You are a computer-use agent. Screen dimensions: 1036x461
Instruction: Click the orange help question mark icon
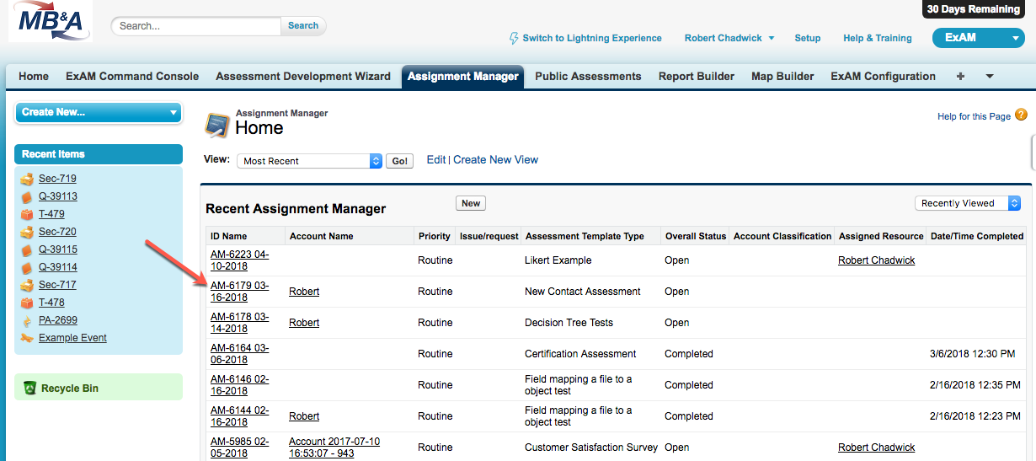[1021, 115]
